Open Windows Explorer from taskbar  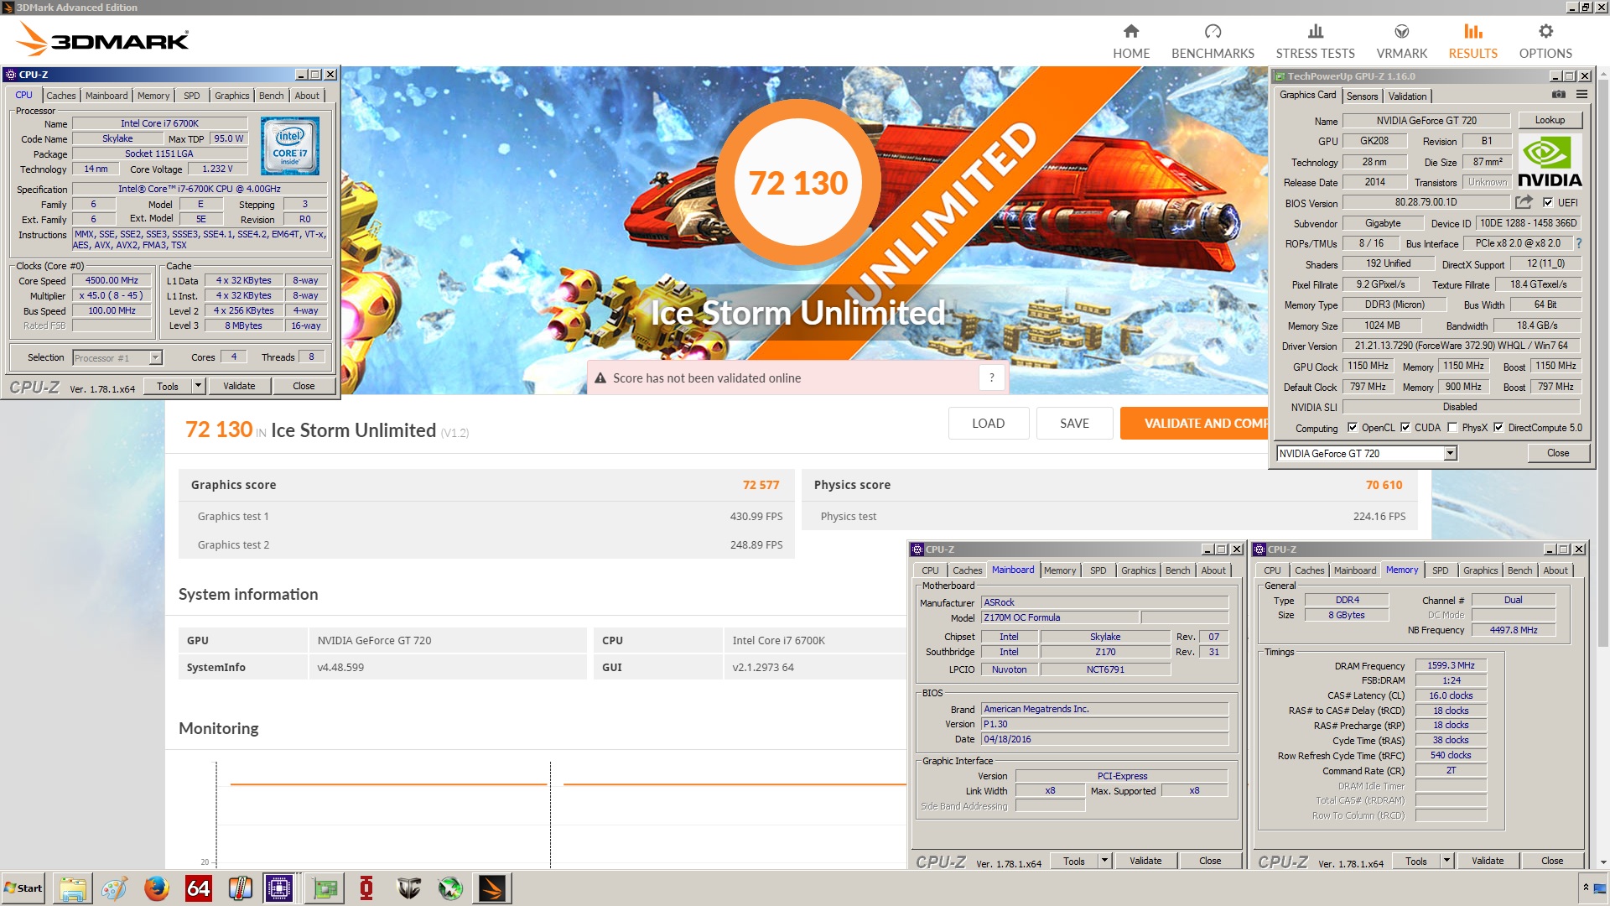[x=73, y=888]
